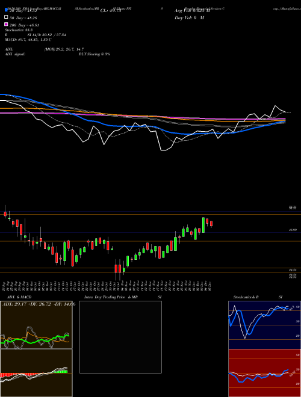Click the 'Intra Day Trading Price & MR' title
Viewport: 301px width, 397px height.
point(111,297)
